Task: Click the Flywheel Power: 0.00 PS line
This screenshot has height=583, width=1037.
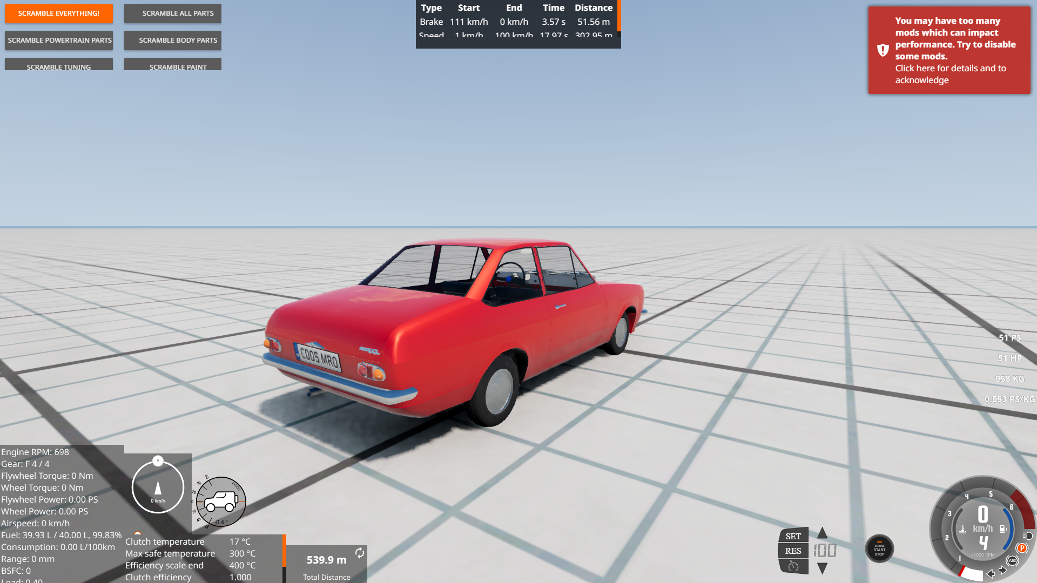Action: 50,499
